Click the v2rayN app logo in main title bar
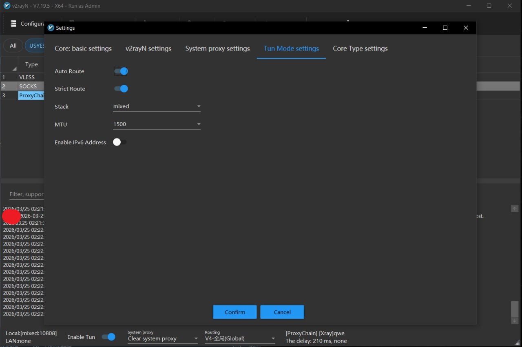The image size is (522, 347). pos(7,6)
